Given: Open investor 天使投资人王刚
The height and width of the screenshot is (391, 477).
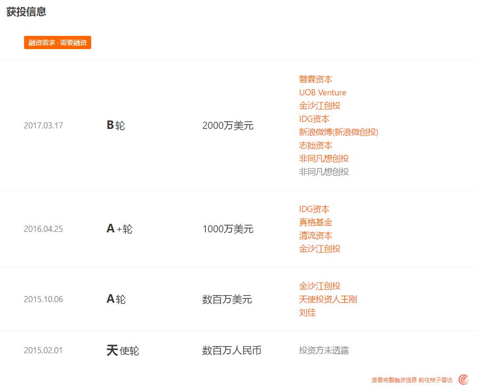Looking at the screenshot, I should (328, 299).
